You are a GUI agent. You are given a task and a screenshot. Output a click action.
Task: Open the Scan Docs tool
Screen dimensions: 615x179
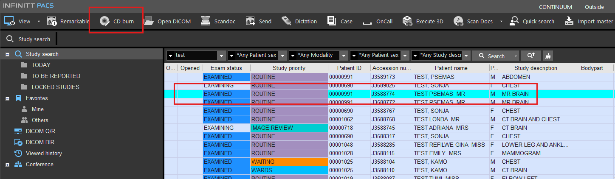[473, 21]
